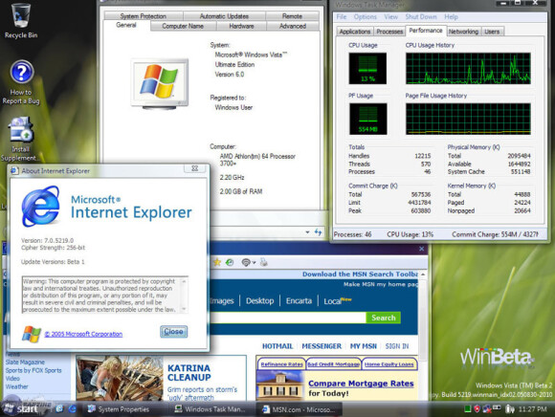Viewport: 555px width, 417px height.
Task: Click Close button in About Internet Explorer
Action: point(173,332)
